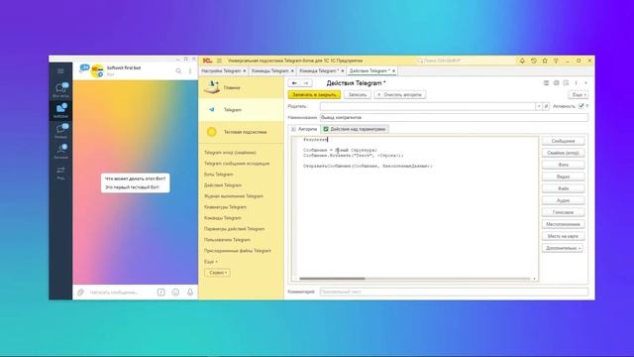
Task: Expand the 'Еще' list in navigation panel
Action: click(211, 262)
